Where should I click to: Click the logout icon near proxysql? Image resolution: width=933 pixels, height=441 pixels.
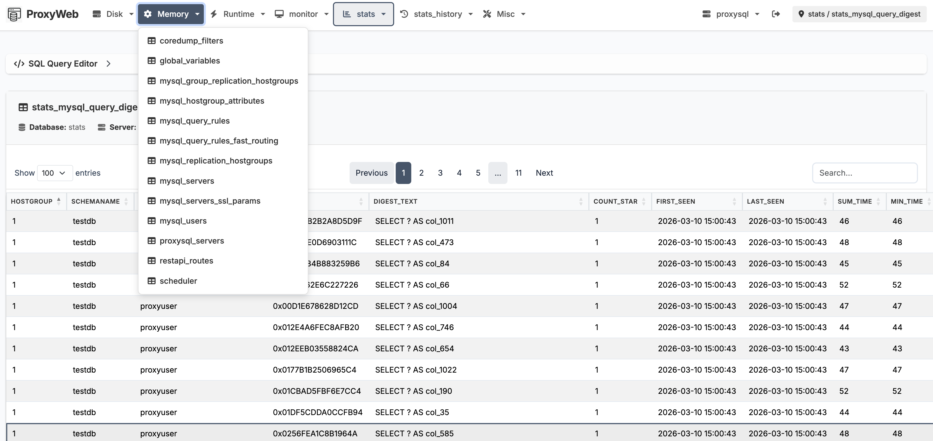pos(776,14)
